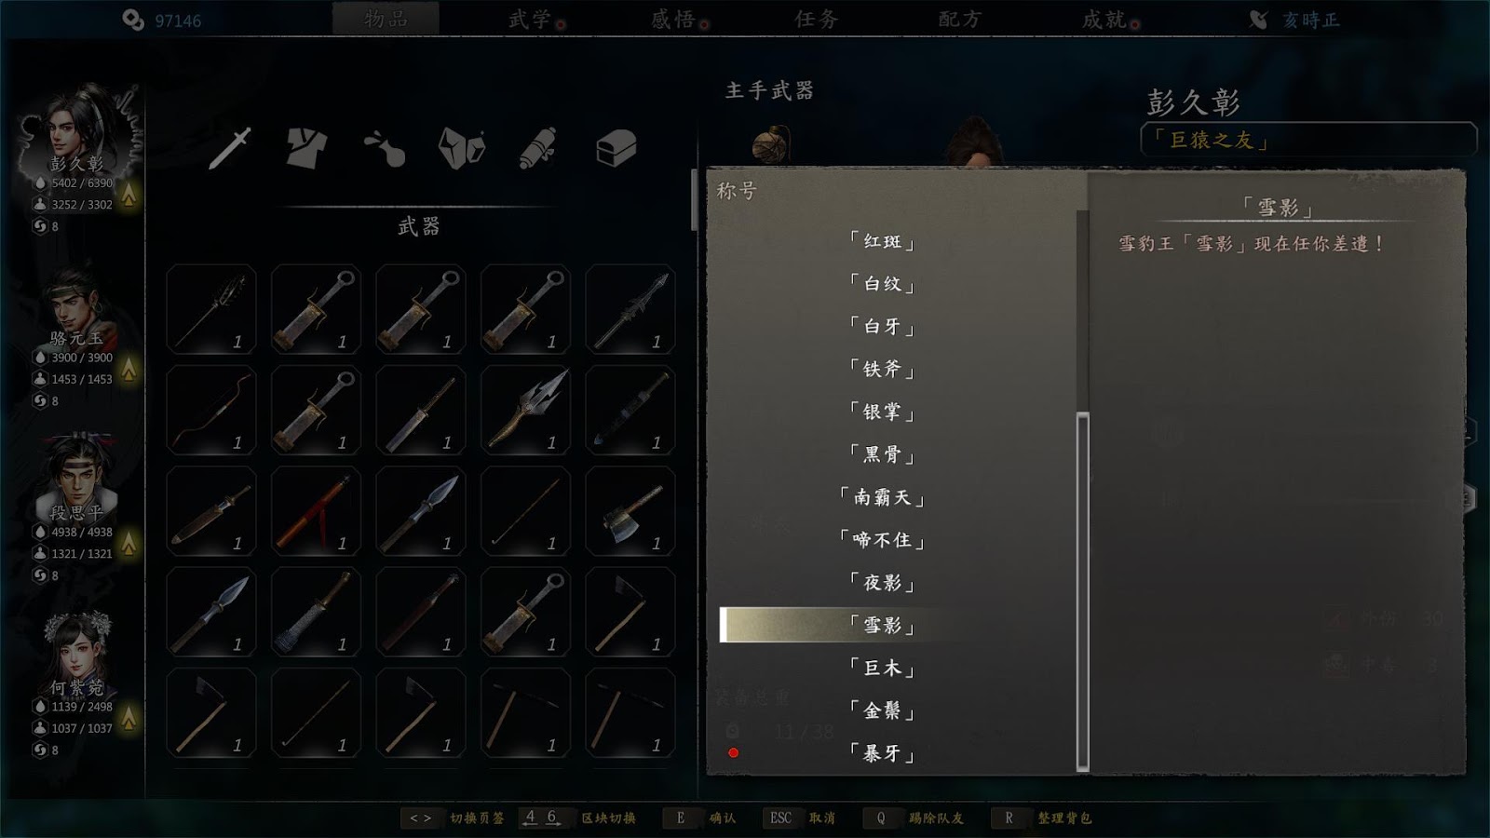The width and height of the screenshot is (1490, 838).
Task: Select the sword weapons category icon
Action: pyautogui.click(x=230, y=148)
